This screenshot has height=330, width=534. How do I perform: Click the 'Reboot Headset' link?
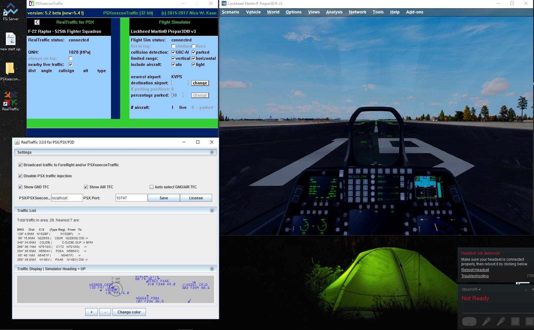point(475,270)
